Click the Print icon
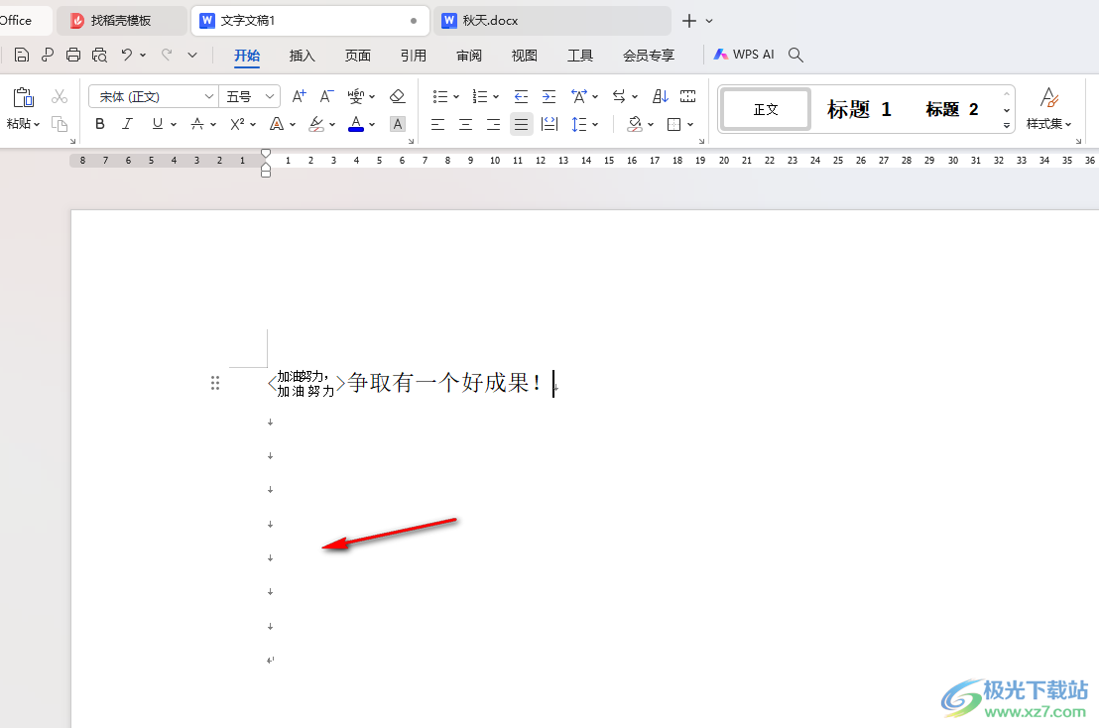This screenshot has height=728, width=1099. 72,55
